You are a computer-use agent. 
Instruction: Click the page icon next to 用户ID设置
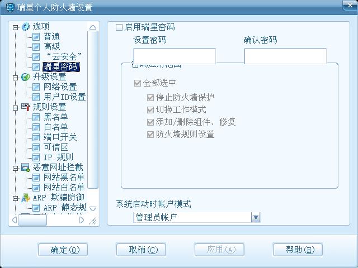coord(36,97)
